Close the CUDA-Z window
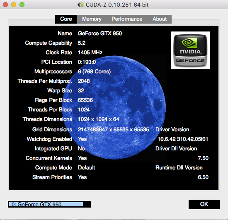The width and height of the screenshot is (228, 220). click(x=5, y=5)
